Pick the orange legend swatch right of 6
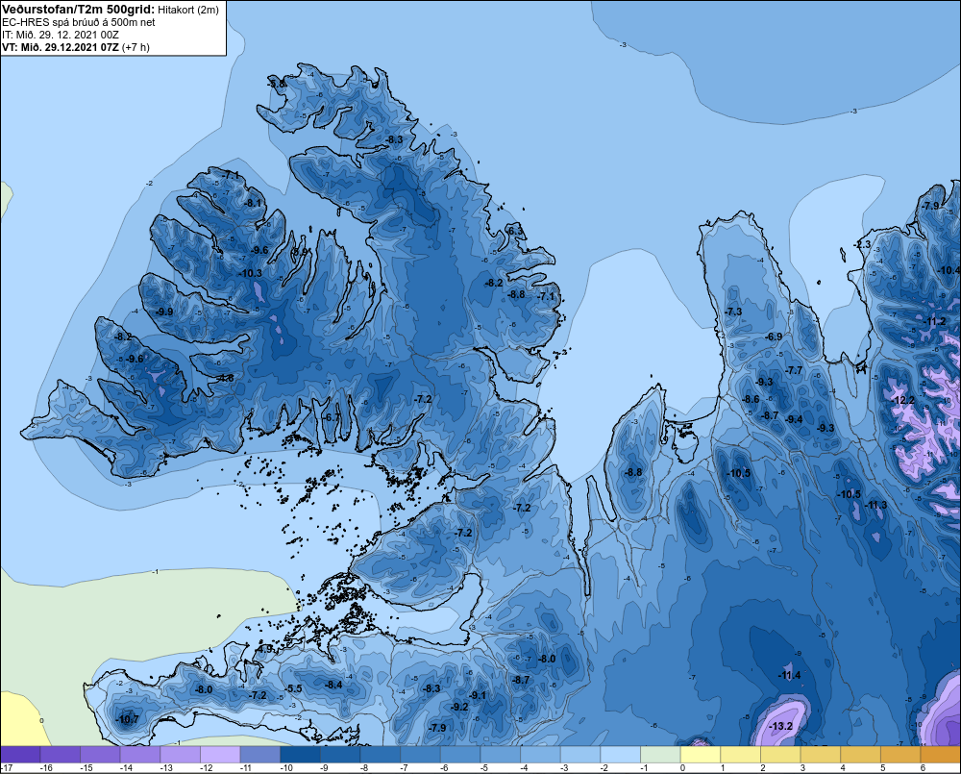961x774 pixels. (x=940, y=755)
